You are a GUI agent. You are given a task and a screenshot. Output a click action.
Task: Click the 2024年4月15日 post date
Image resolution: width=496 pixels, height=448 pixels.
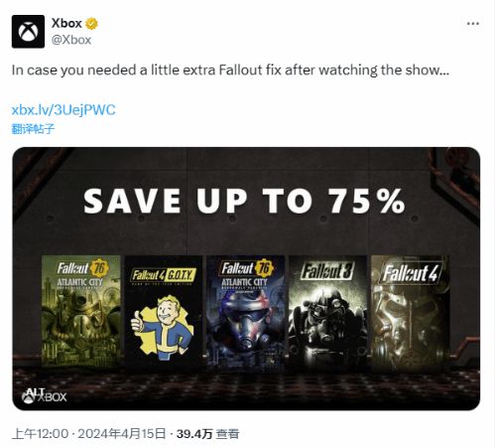click(x=121, y=434)
